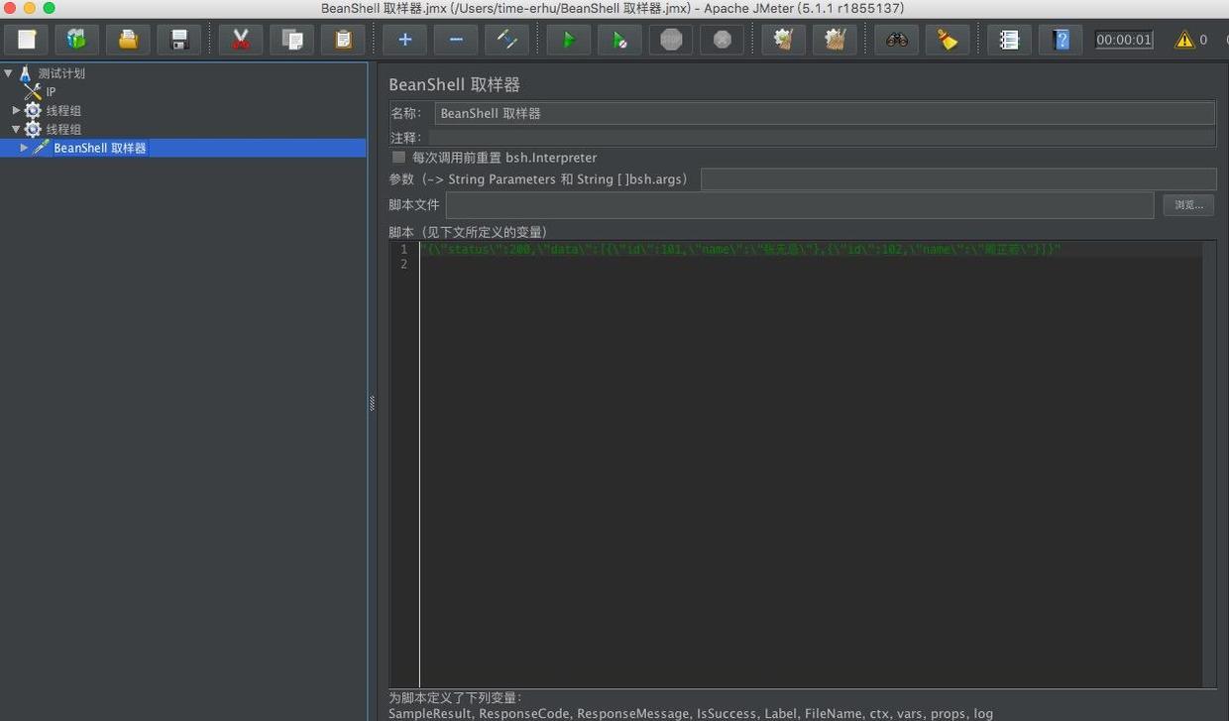
Task: Click the Clear broom icon
Action: pyautogui.click(x=783, y=40)
